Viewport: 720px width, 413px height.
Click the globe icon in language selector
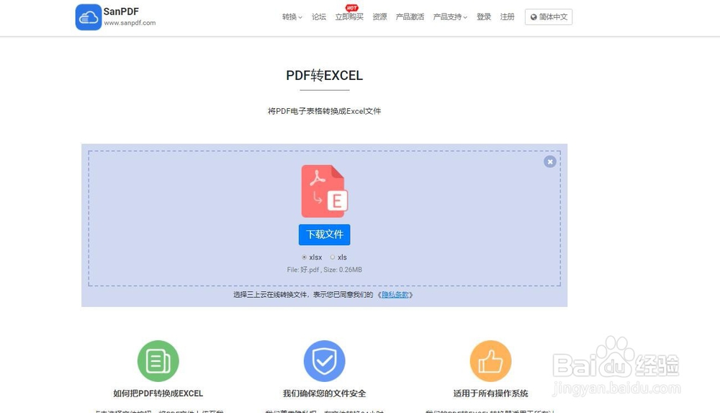pos(534,17)
